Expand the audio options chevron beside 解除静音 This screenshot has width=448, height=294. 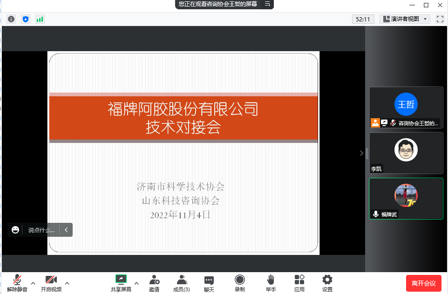click(33, 282)
